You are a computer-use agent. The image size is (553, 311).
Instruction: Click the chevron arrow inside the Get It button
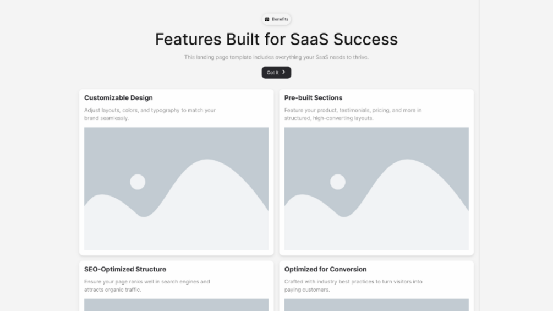tap(283, 72)
